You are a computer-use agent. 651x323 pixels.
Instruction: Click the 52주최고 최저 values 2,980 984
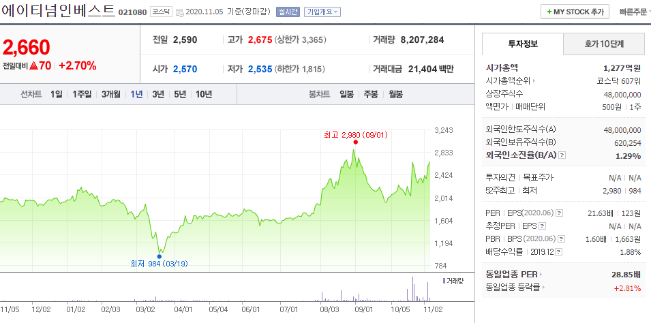(622, 191)
